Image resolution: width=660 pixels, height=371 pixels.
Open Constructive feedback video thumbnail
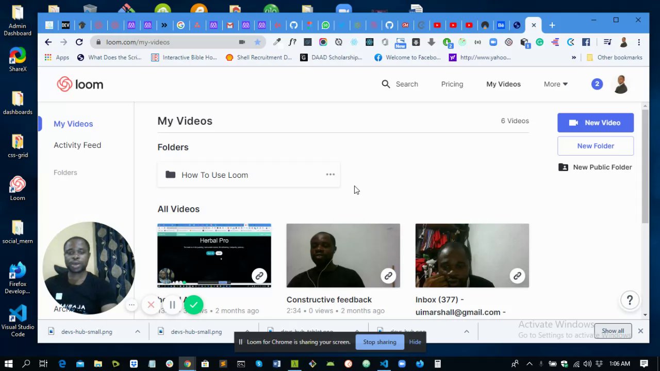pyautogui.click(x=343, y=256)
